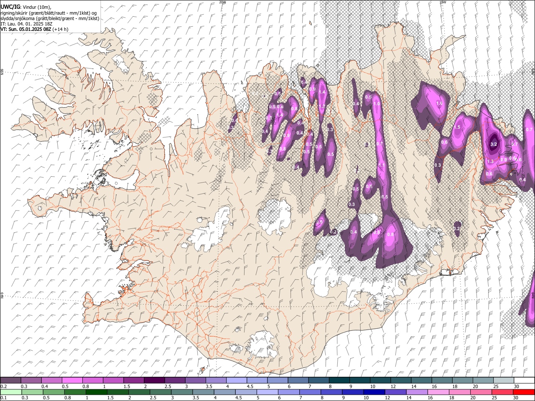Click the 'UWC/IG: Vindur (10m),' title text
Screen dimensions: 535x401
[x=26, y=7]
